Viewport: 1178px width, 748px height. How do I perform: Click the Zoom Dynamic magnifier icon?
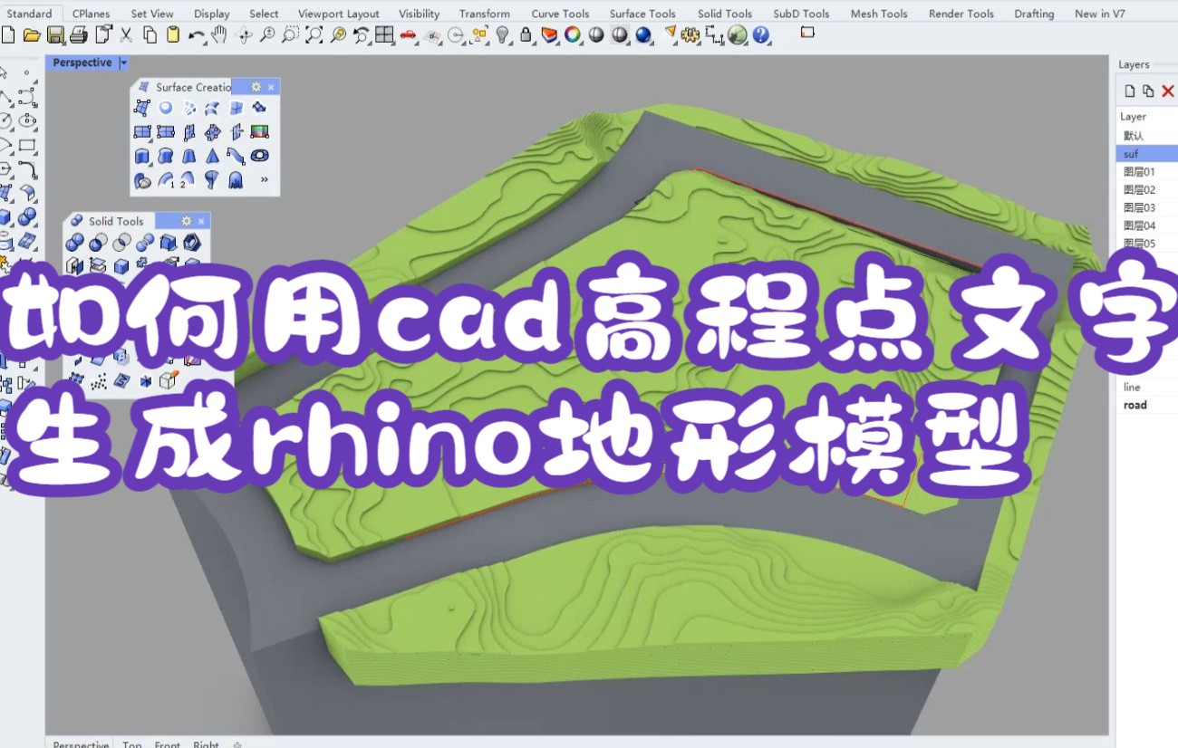(x=267, y=35)
